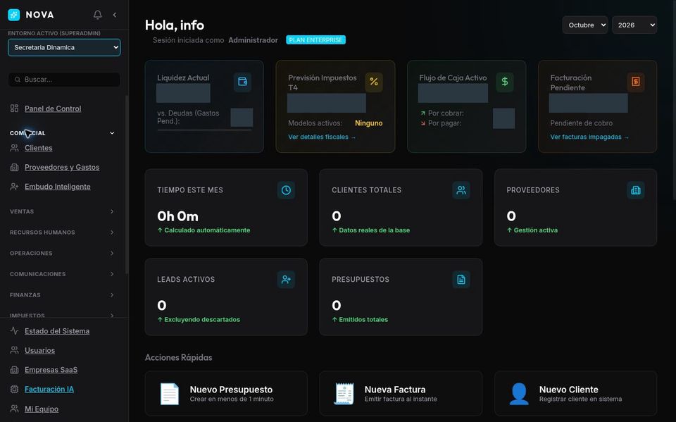Viewport: 676px width, 422px height.
Task: Click 'Excluyendo descartados' text
Action: click(202, 319)
